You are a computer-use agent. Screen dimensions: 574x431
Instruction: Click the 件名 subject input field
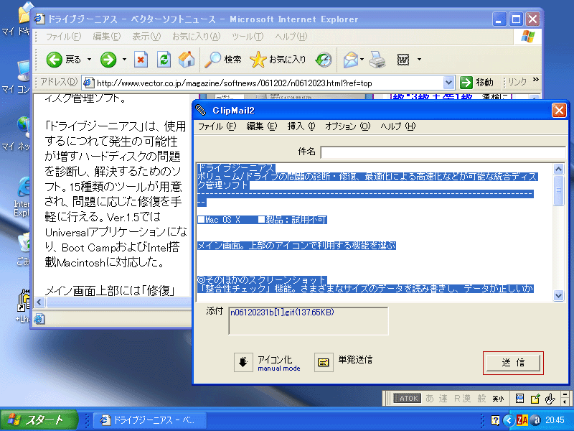pyautogui.click(x=443, y=152)
